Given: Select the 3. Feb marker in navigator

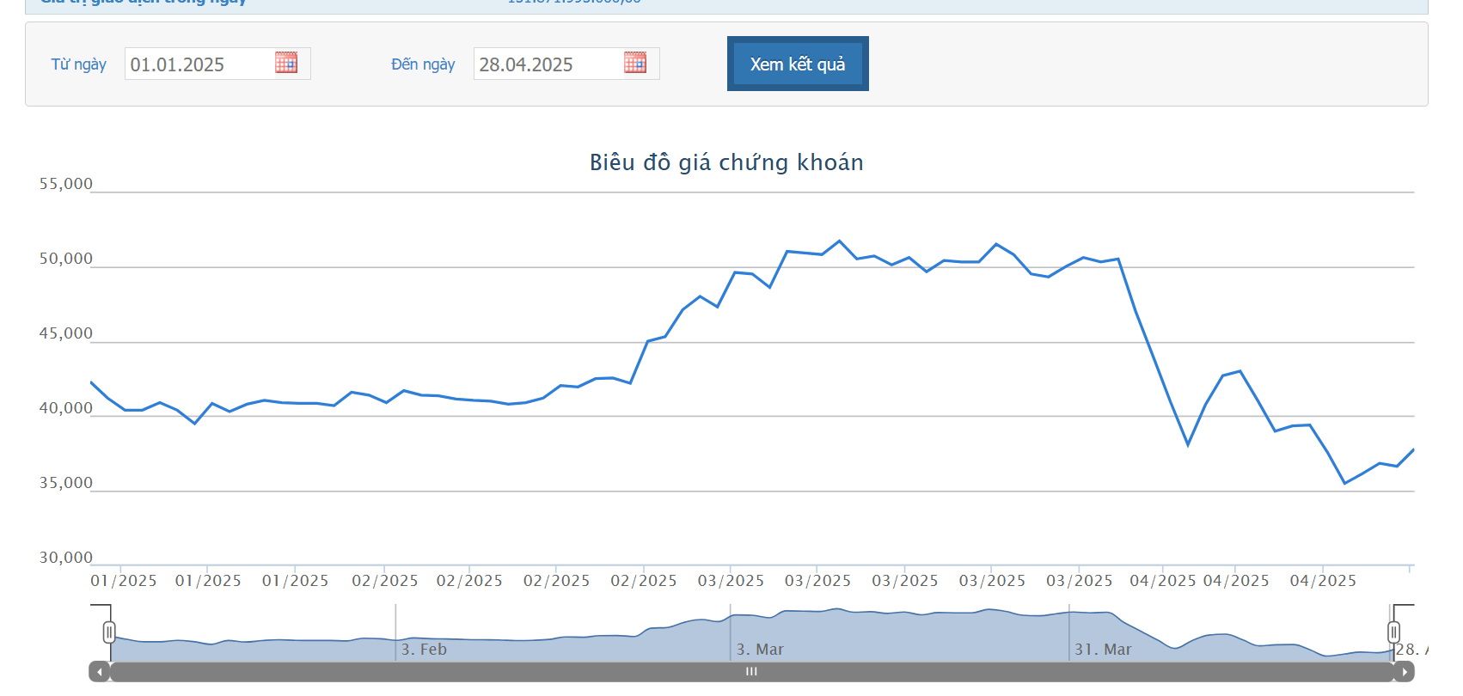Looking at the screenshot, I should (424, 650).
